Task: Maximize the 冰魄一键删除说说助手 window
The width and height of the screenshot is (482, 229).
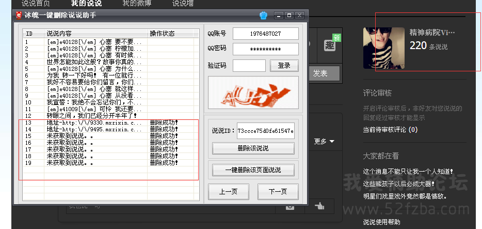Action: pyautogui.click(x=289, y=15)
